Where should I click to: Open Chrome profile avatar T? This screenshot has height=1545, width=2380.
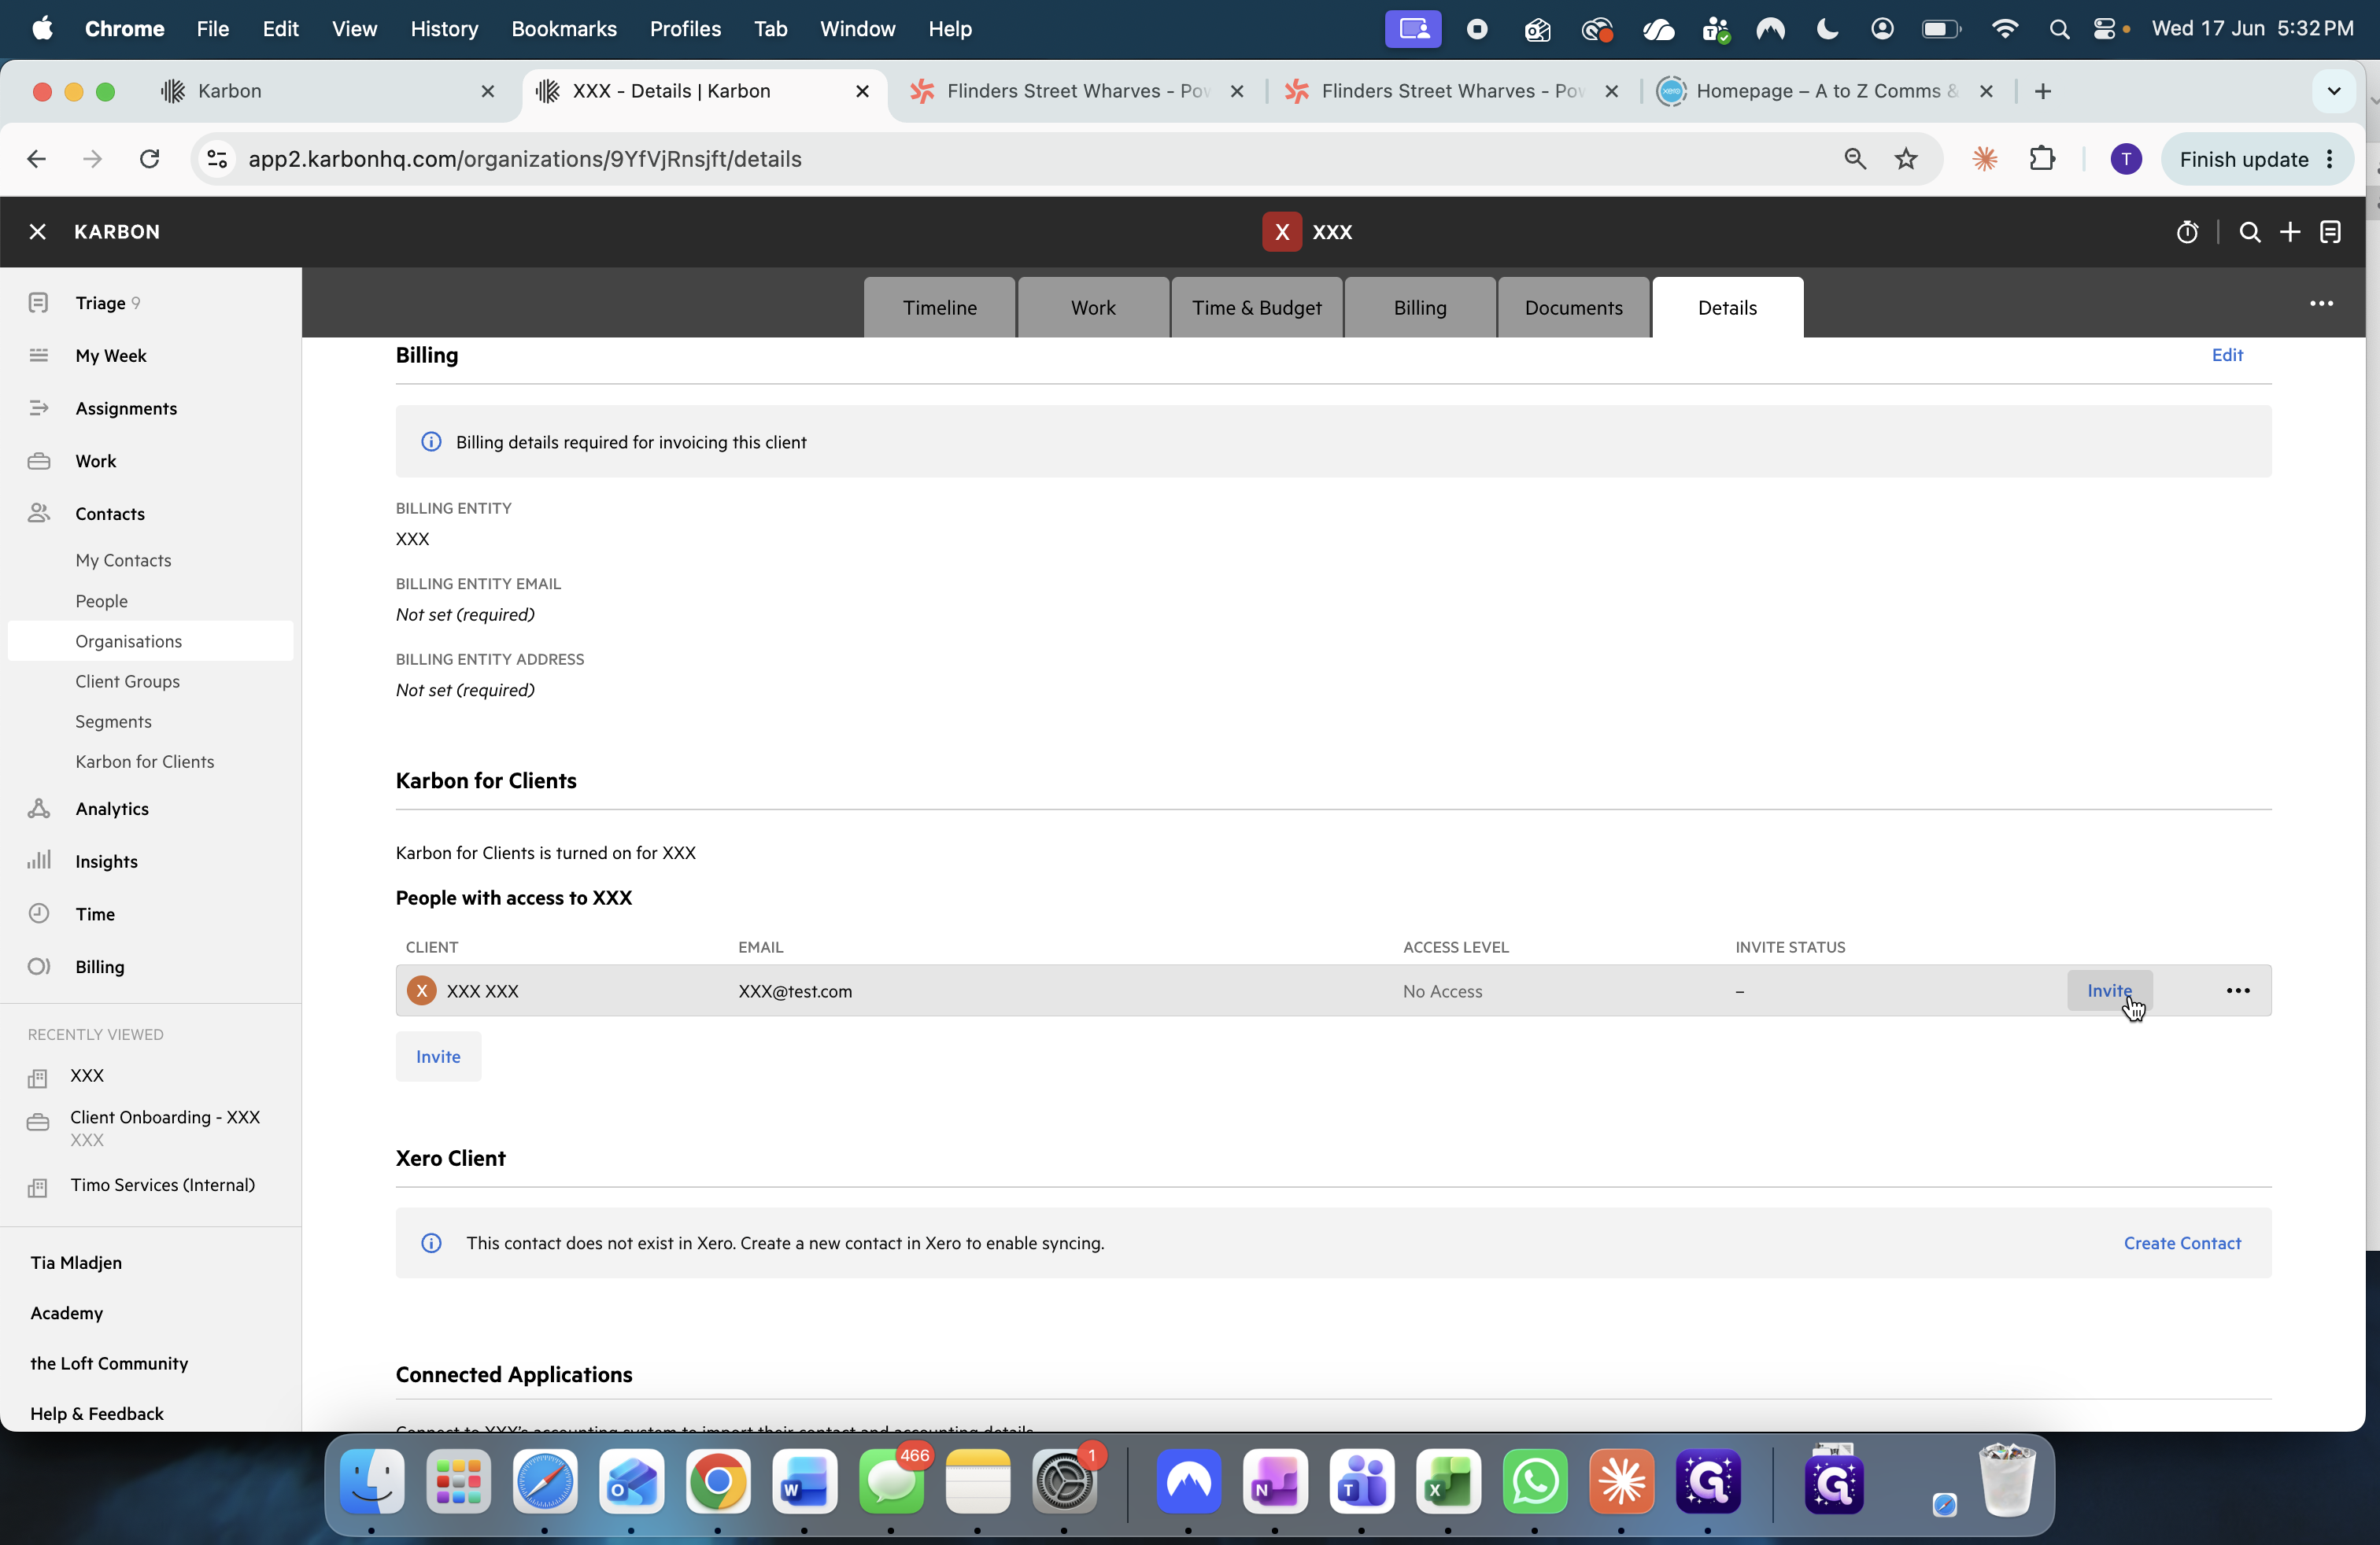2126,159
